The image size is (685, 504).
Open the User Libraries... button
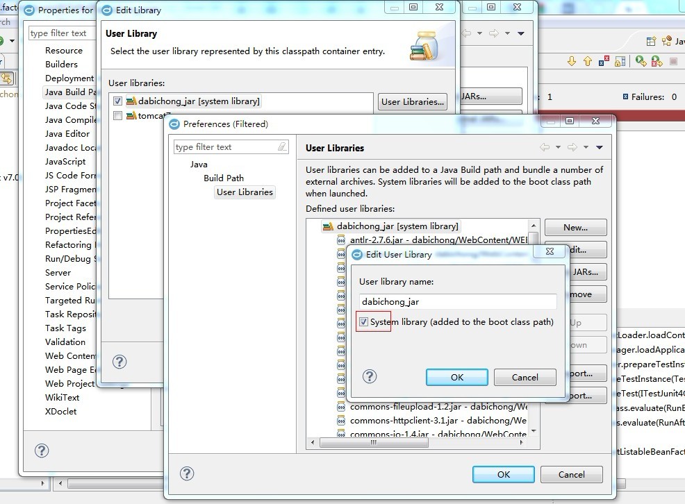413,101
